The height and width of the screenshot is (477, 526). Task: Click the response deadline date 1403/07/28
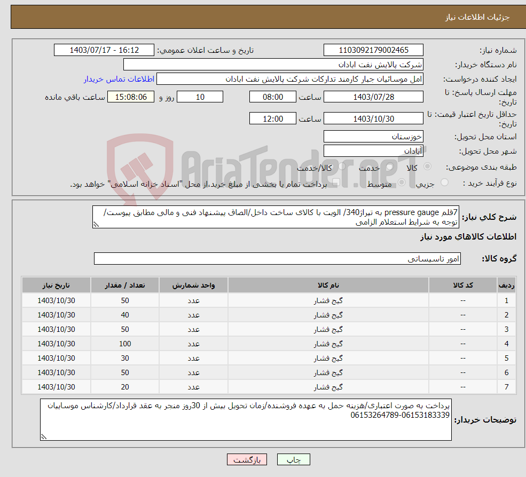373,97
